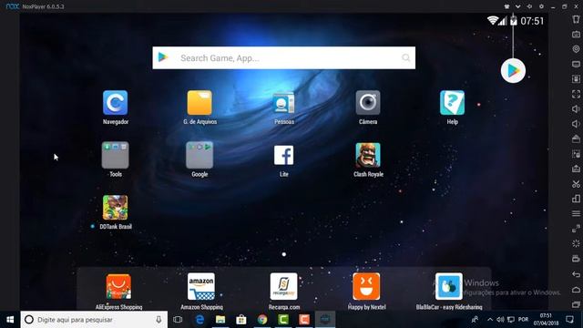
Task: Open the Help app
Action: click(x=452, y=103)
